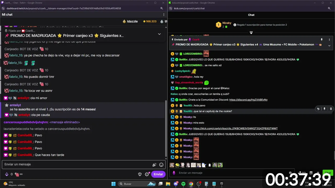The height and width of the screenshot is (188, 335).
Task: Open the Kick emoji picker icon
Action: (290, 173)
